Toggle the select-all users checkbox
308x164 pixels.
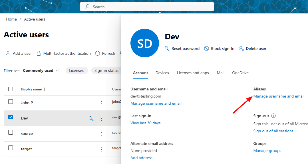coord(11,89)
